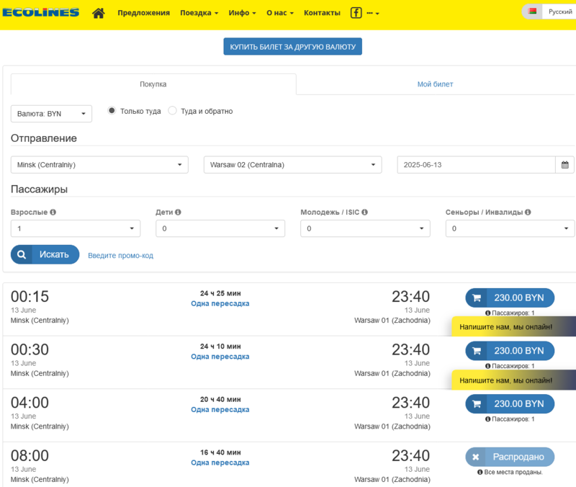Click info icon next to Молодежь / ISIC
This screenshot has height=487, width=576.
pos(365,213)
